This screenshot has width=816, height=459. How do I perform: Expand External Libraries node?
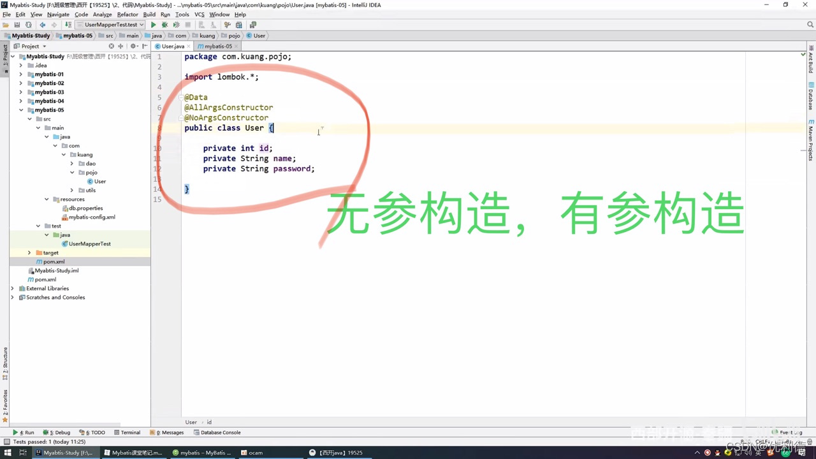point(12,288)
